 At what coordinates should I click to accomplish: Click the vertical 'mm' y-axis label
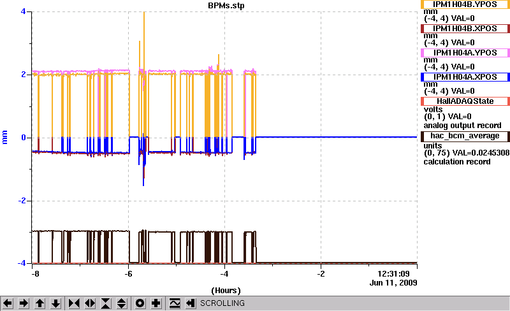pyautogui.click(x=4, y=137)
